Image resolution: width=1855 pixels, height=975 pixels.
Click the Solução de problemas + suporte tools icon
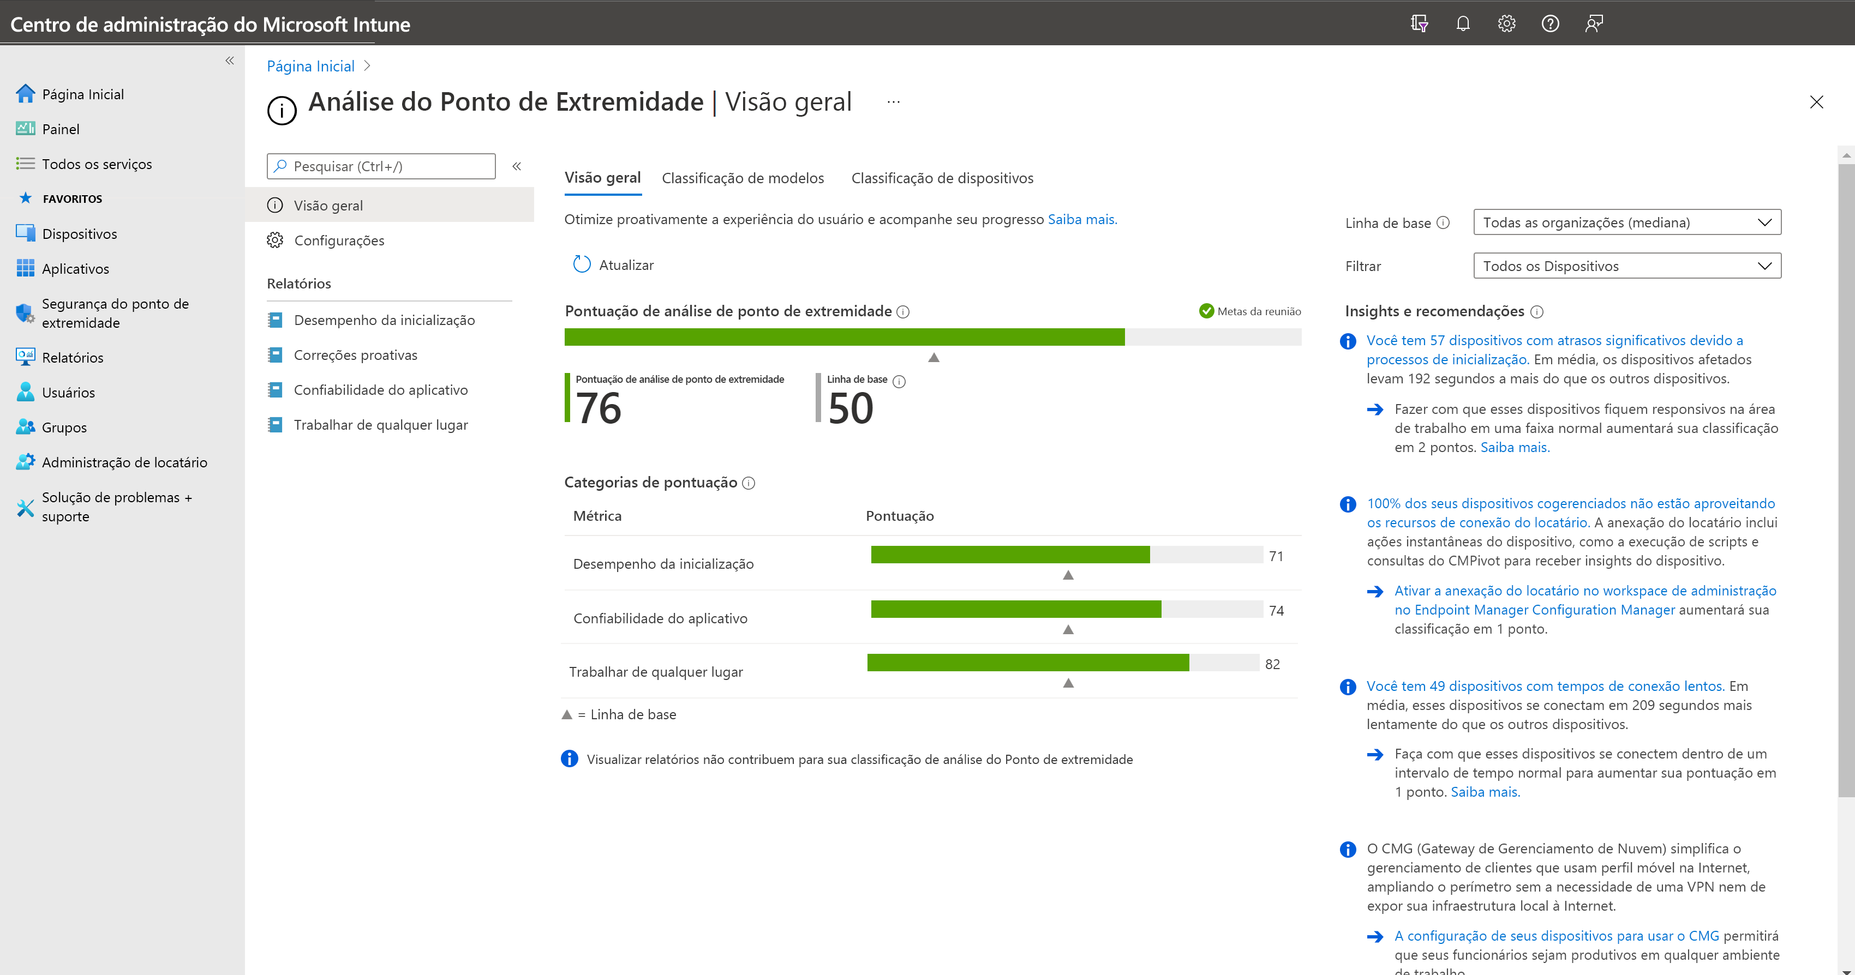point(25,507)
